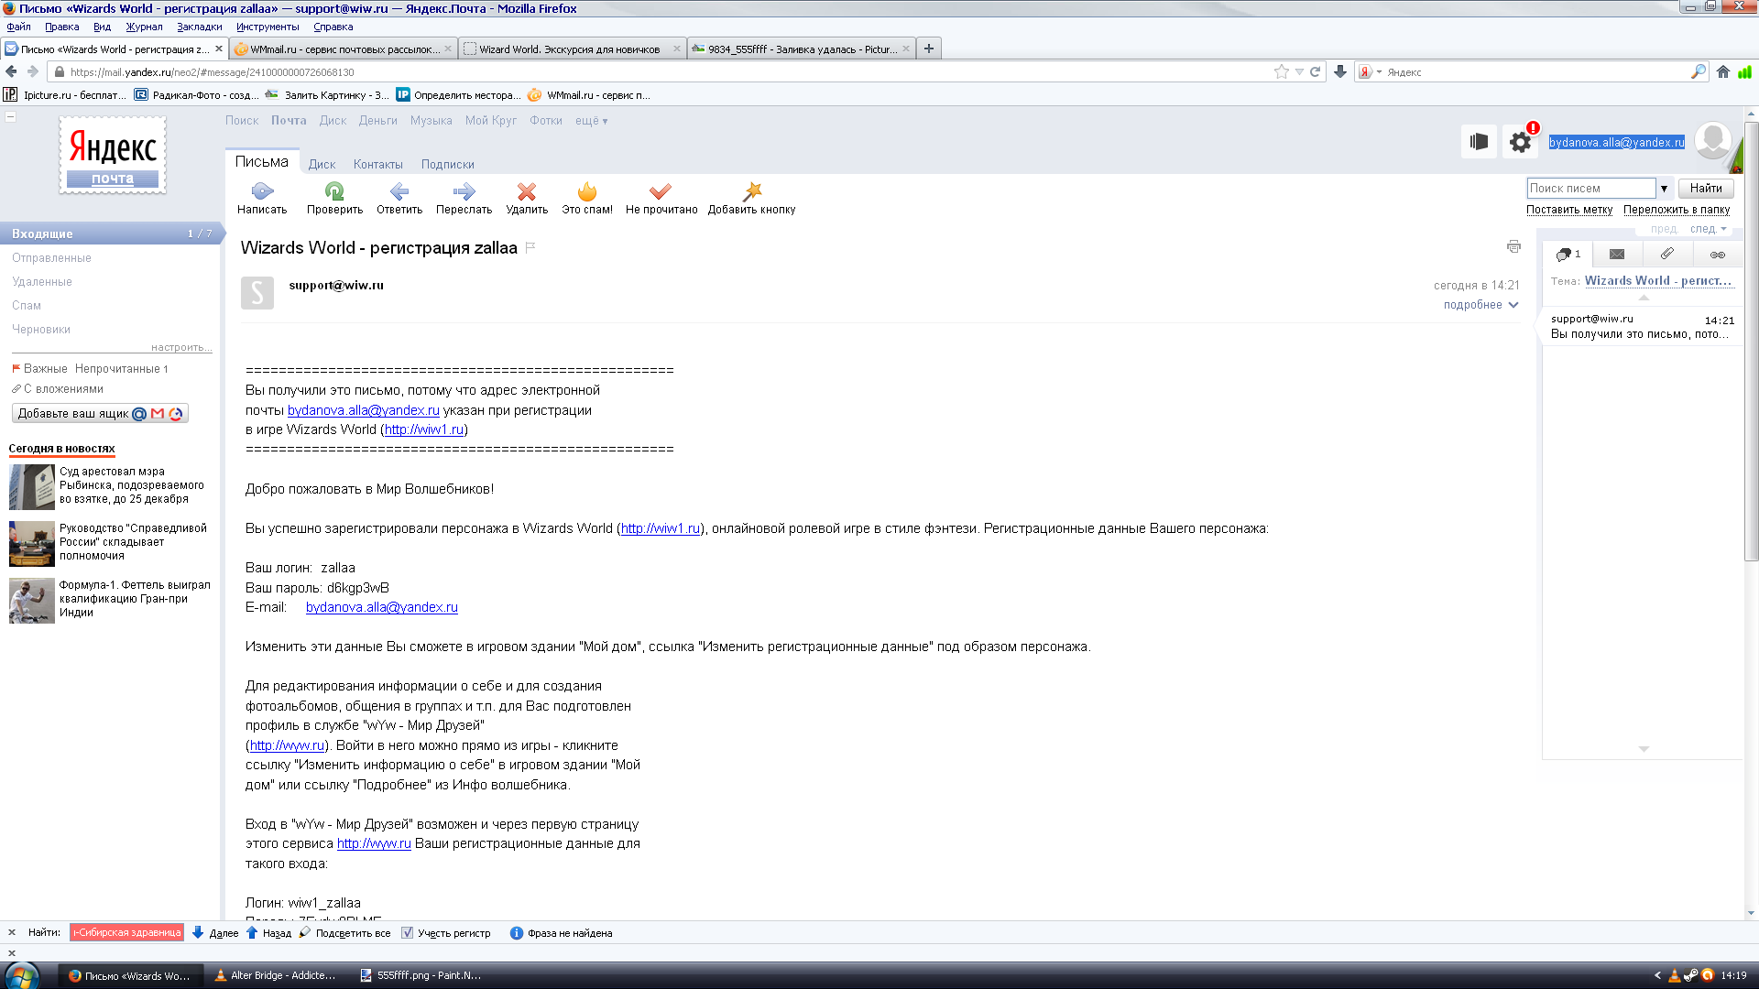This screenshot has height=989, width=1759.
Task: Open the Отправленные folder
Action: click(x=51, y=258)
